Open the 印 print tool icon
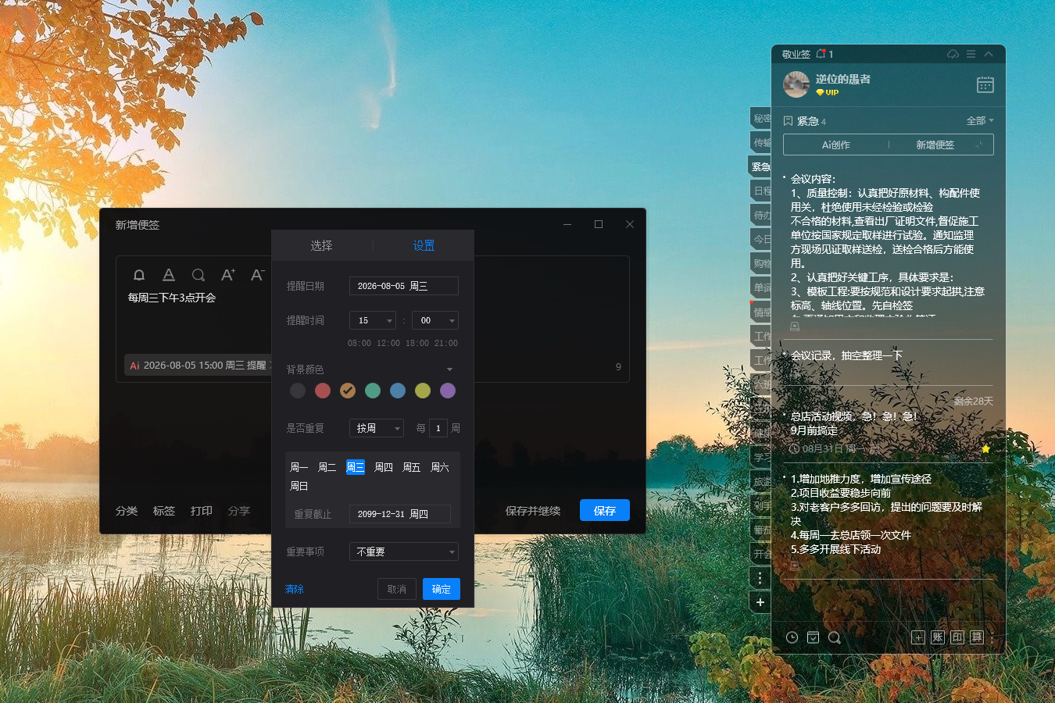This screenshot has height=703, width=1055. (957, 637)
